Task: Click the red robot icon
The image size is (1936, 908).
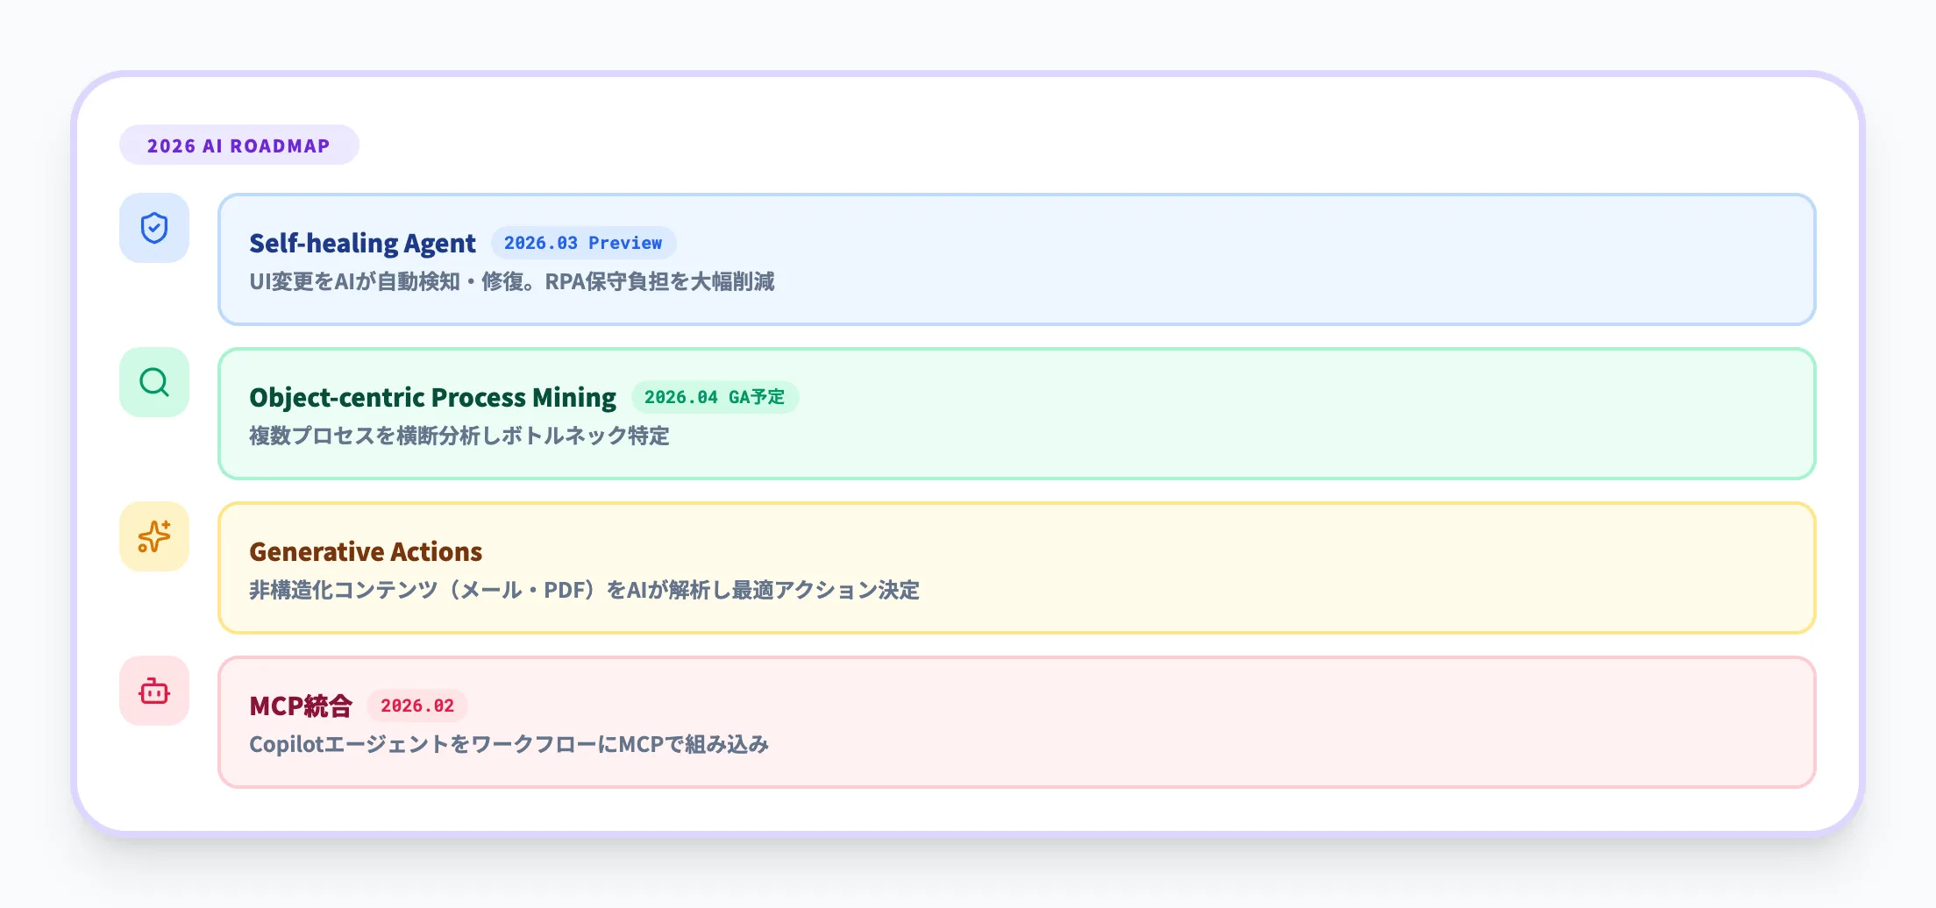Action: pyautogui.click(x=154, y=691)
